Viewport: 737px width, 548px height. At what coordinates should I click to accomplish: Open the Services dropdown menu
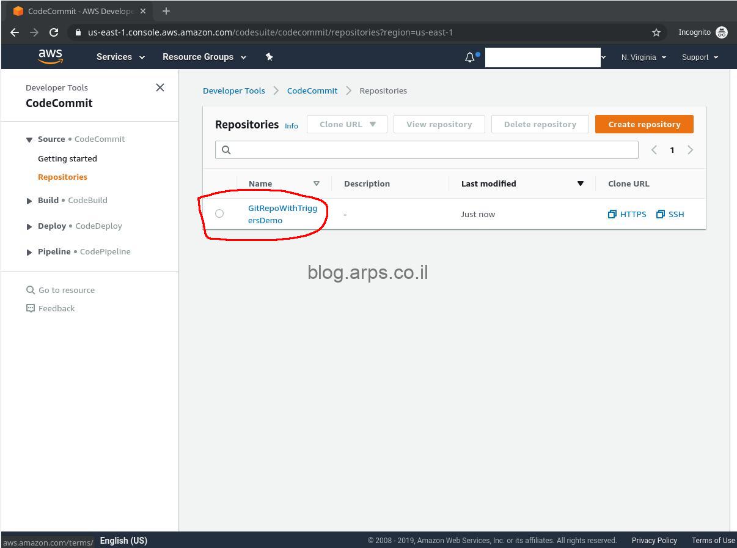click(x=120, y=57)
